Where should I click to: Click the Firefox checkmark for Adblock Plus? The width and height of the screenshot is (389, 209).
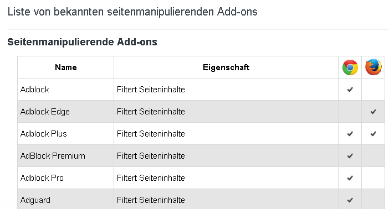(373, 134)
